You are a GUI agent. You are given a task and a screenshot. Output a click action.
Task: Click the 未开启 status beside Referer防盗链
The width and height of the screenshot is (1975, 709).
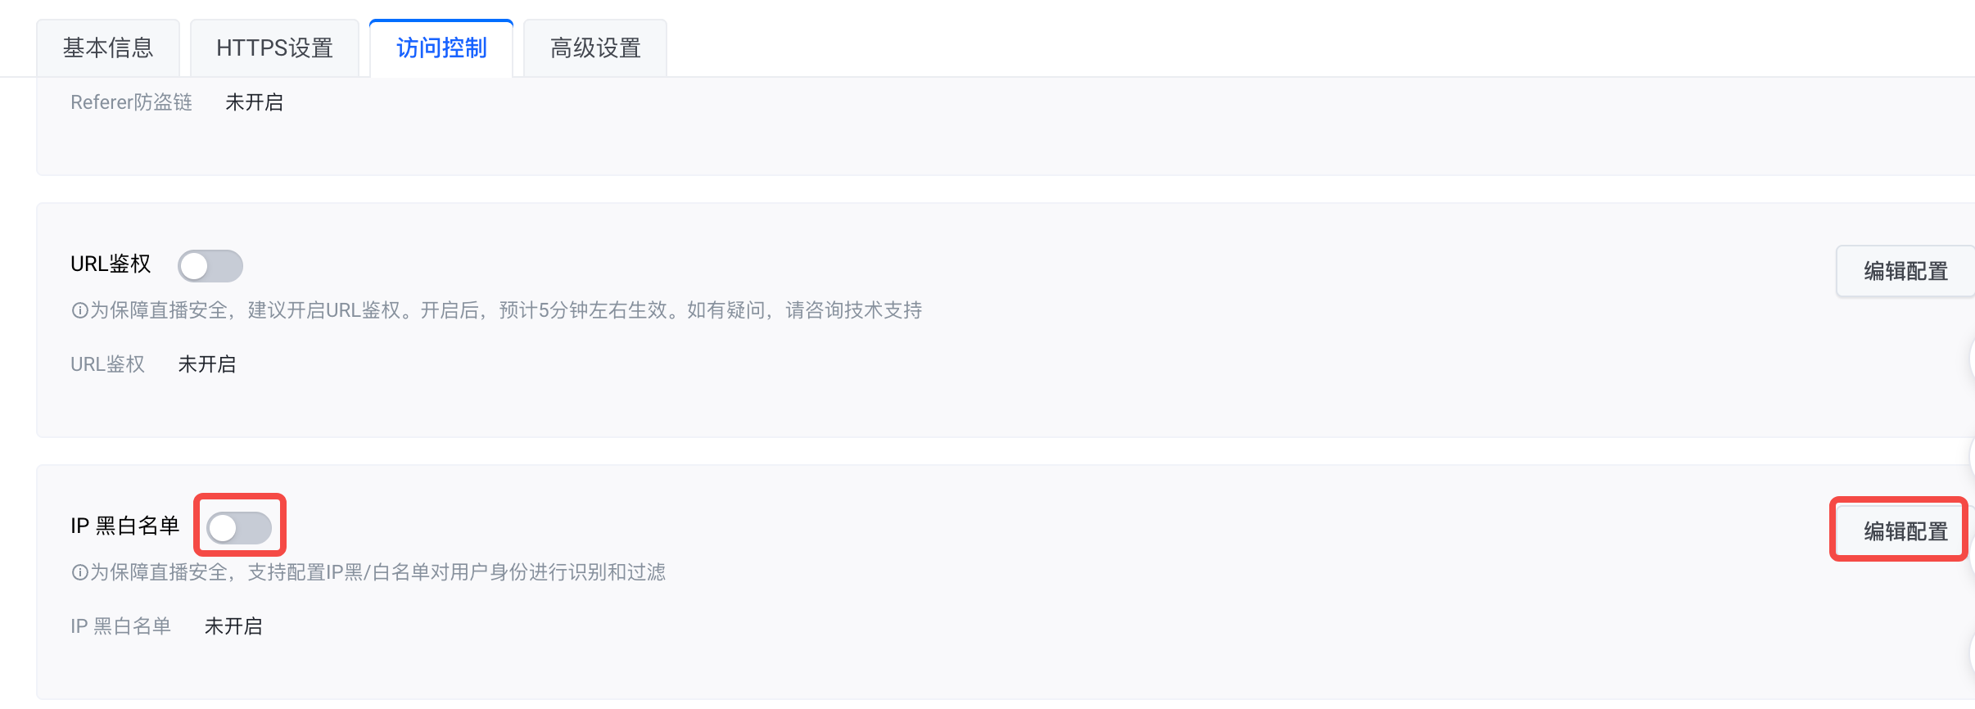[254, 102]
